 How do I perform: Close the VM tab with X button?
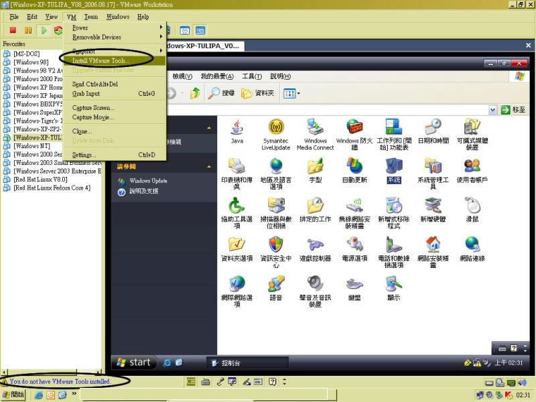click(528, 46)
